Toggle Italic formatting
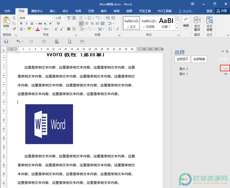230x188 pixels. tap(27, 23)
